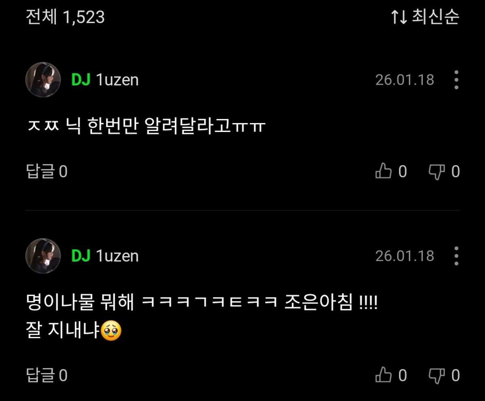Open the three-dot menu on the 명이나물 comment
This screenshot has height=401, width=485.
click(x=456, y=256)
